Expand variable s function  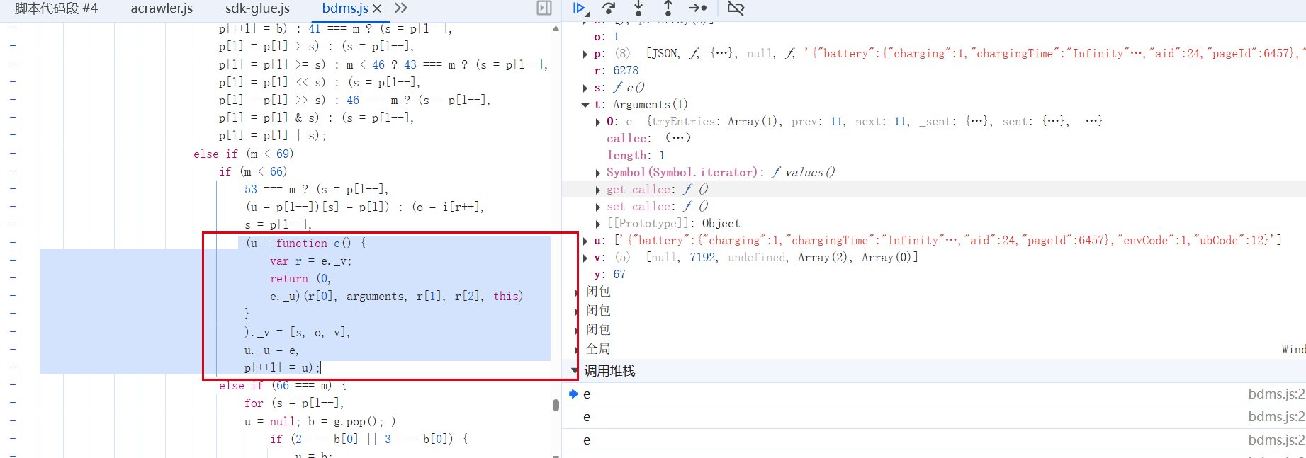(585, 88)
